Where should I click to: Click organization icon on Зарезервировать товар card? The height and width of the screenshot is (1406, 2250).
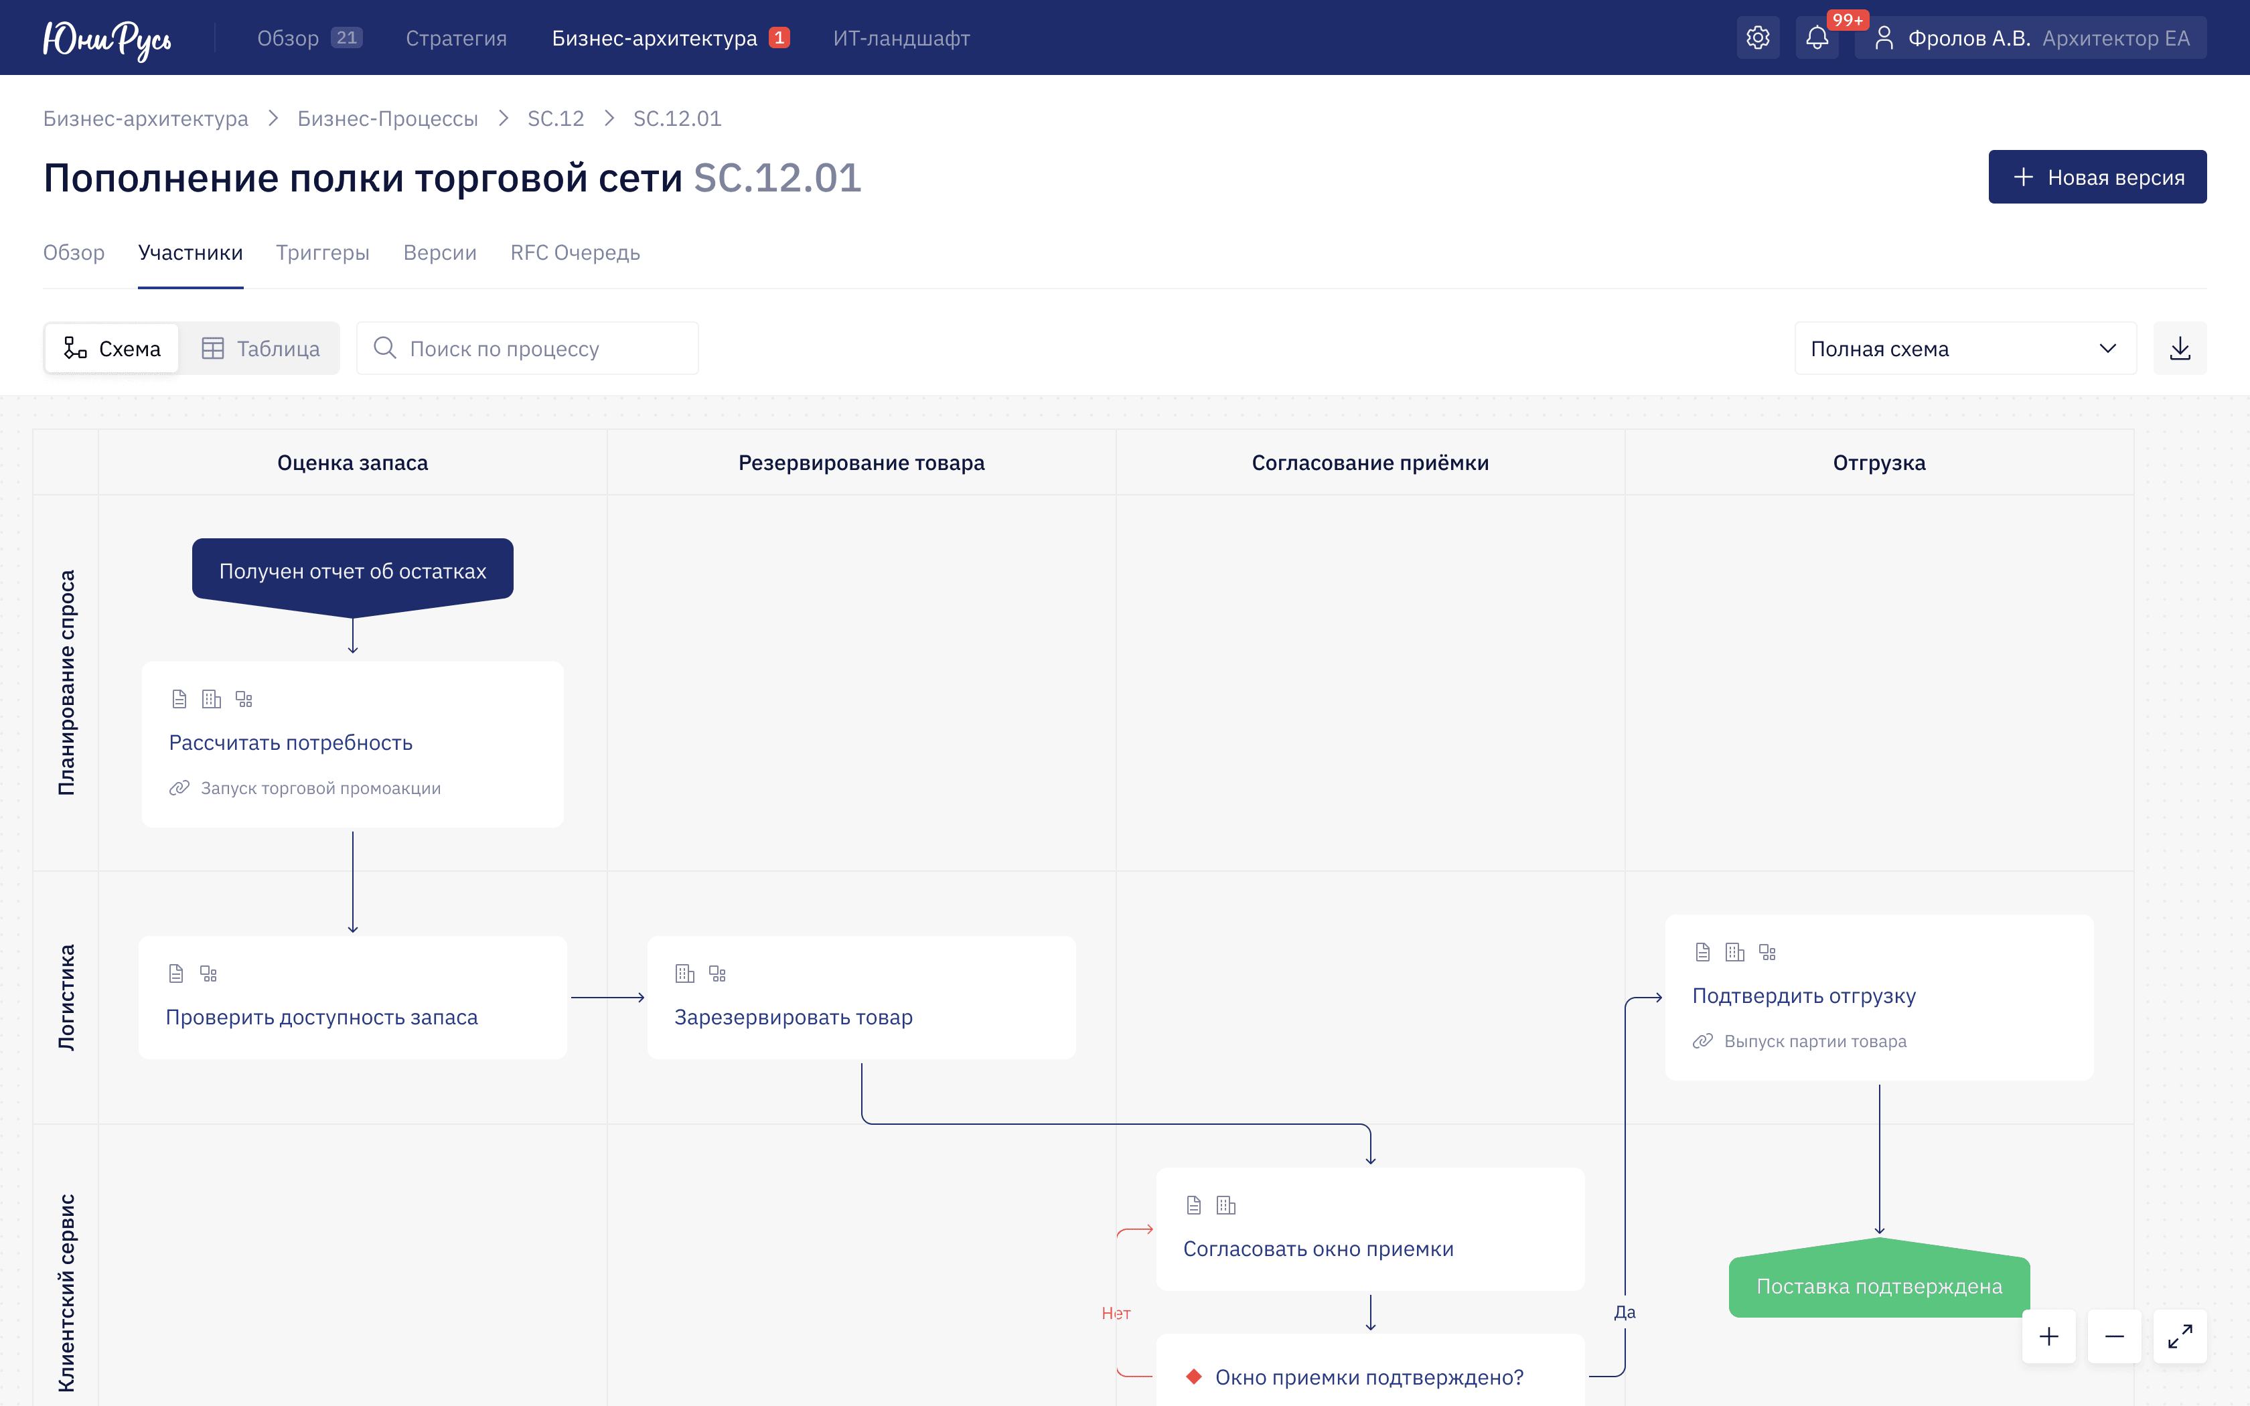(x=685, y=973)
